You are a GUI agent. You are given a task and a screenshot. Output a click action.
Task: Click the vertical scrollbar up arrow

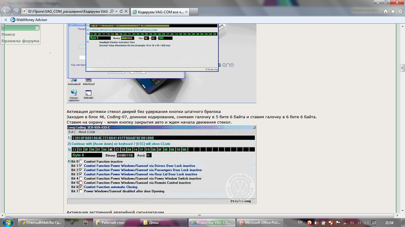click(x=402, y=26)
